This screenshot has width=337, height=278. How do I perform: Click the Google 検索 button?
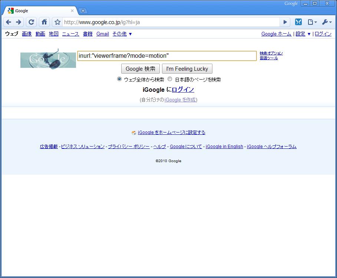click(x=141, y=69)
